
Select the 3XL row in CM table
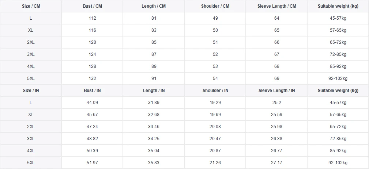(x=184, y=54)
